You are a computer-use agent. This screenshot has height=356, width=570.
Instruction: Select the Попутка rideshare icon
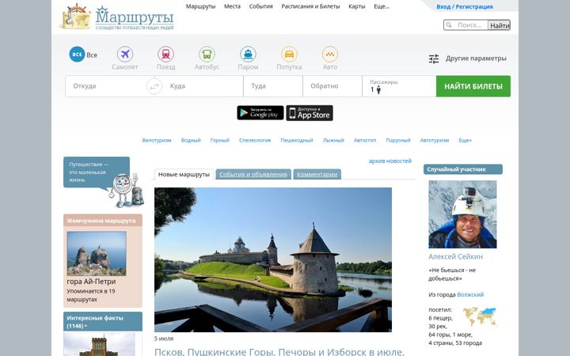point(289,54)
